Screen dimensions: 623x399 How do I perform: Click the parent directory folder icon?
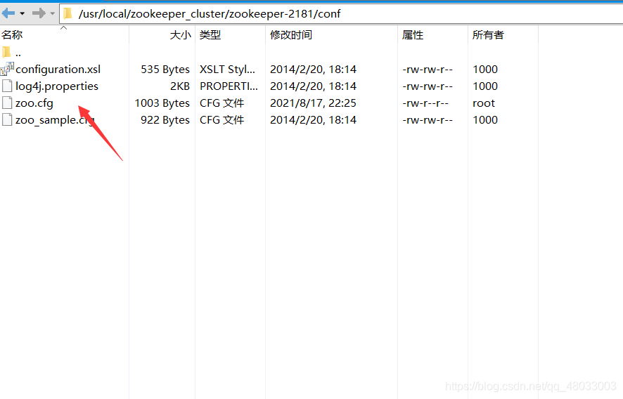point(6,52)
